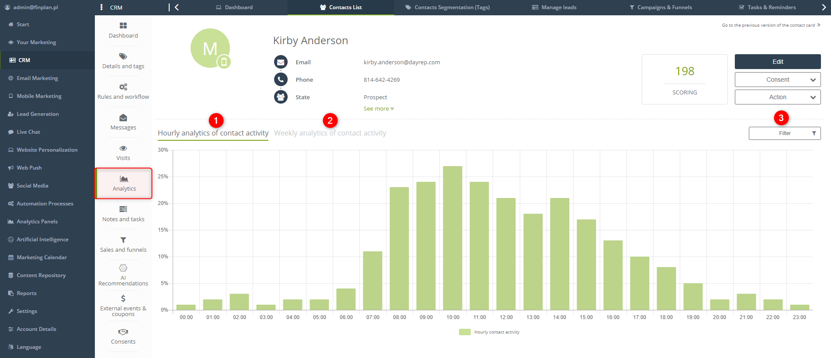Click the email kirby.anderson@dayrep.com
The width and height of the screenshot is (831, 358).
tap(402, 63)
